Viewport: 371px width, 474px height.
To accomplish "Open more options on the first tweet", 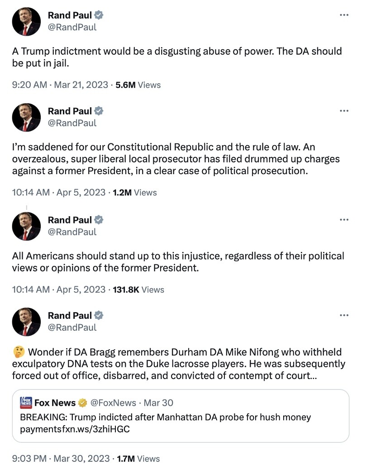I will [x=344, y=15].
